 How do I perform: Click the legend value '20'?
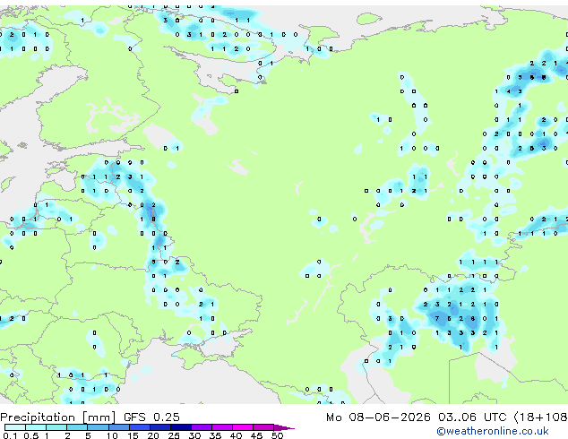(x=153, y=435)
